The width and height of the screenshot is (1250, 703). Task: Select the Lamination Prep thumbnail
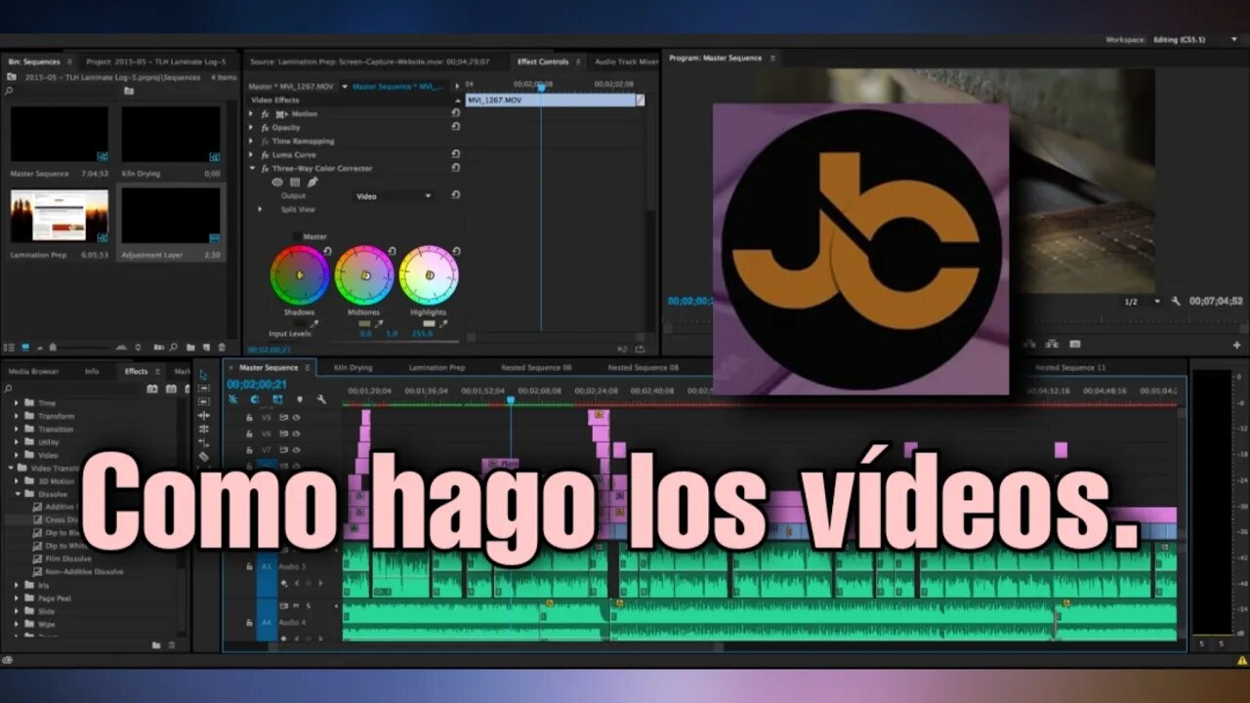click(x=60, y=217)
